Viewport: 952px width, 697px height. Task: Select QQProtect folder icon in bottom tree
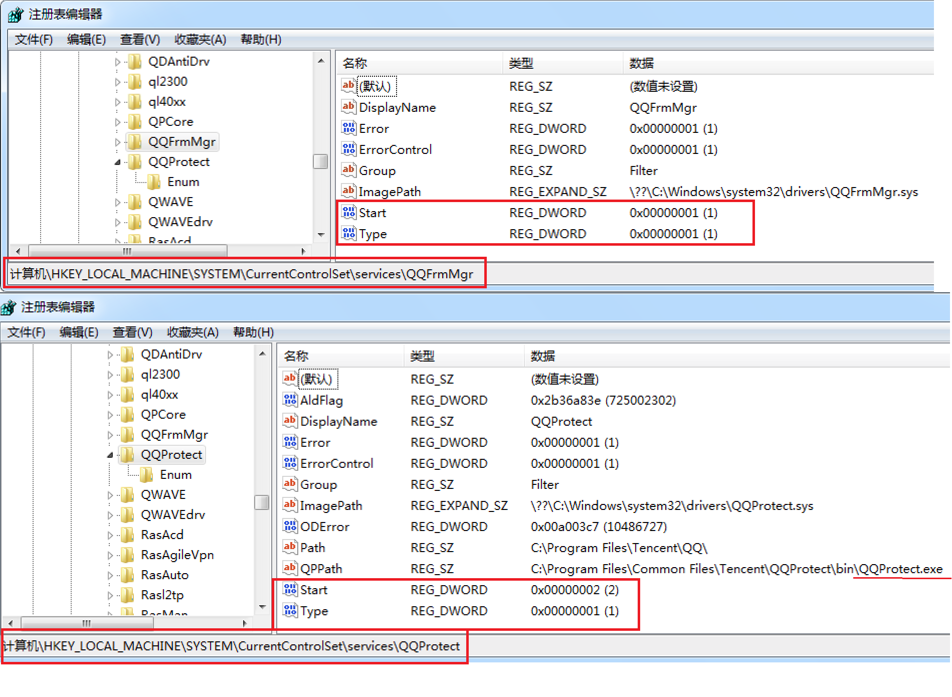[127, 455]
